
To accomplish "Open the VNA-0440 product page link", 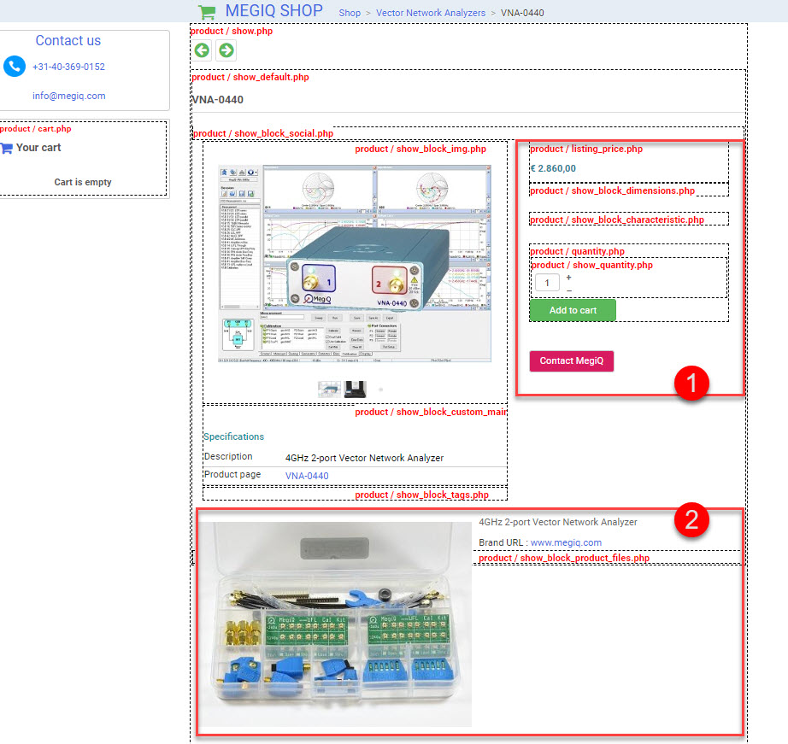I will [307, 476].
